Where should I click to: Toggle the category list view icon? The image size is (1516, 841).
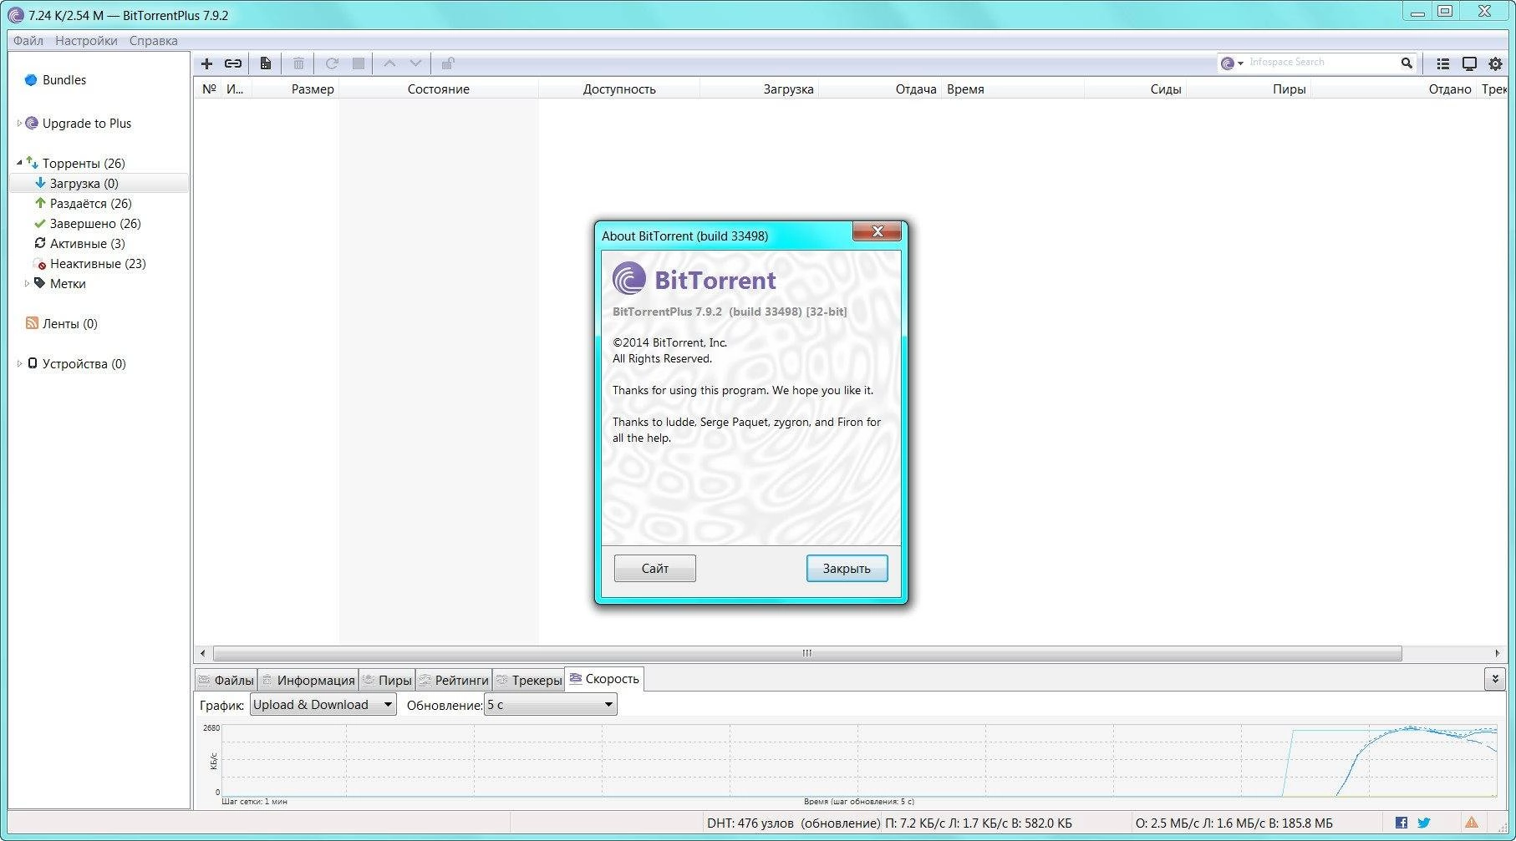coord(1442,63)
